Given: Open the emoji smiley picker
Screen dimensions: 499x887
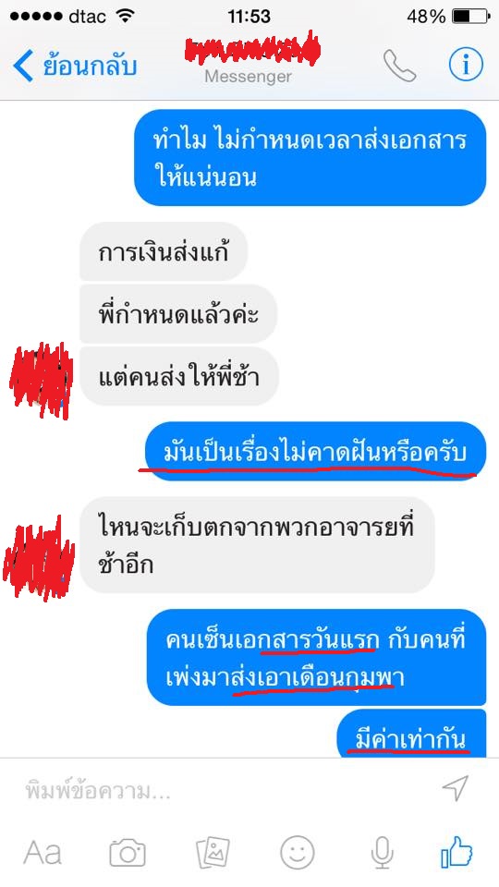Looking at the screenshot, I should 297,853.
